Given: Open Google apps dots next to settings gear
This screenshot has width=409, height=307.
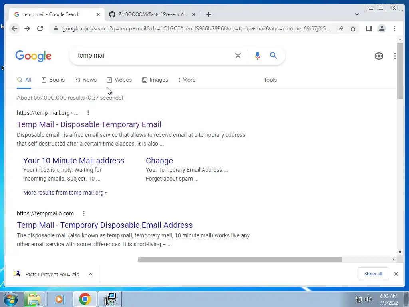Looking at the screenshot, I should click(395, 56).
